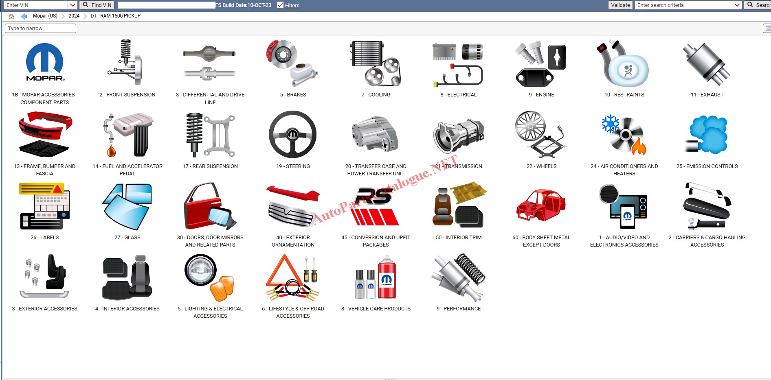The image size is (771, 380).
Task: Click the '26 - LABELS' label
Action: (x=45, y=238)
